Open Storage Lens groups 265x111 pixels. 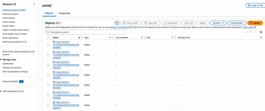coord(12,68)
